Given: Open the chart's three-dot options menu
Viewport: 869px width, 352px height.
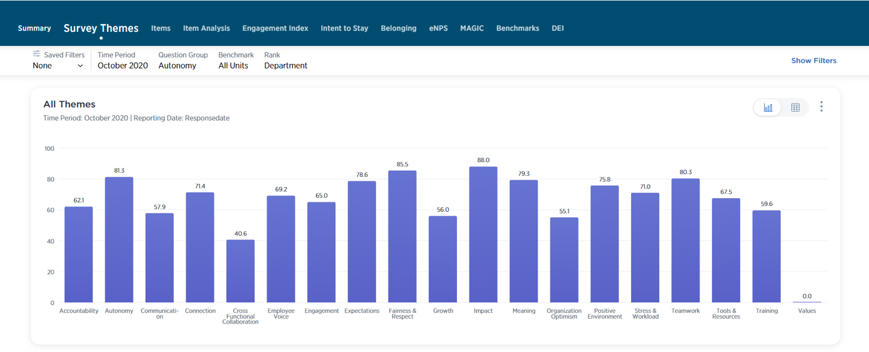Looking at the screenshot, I should click(821, 107).
